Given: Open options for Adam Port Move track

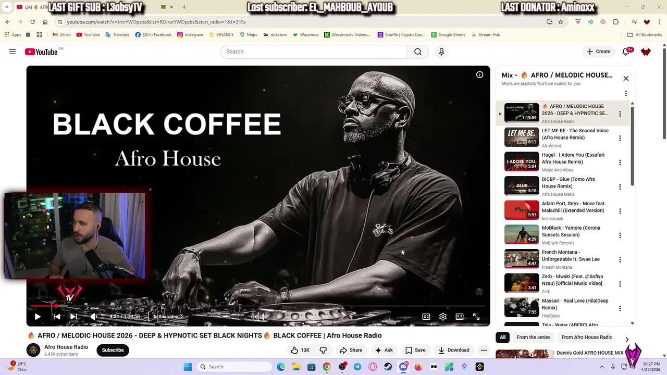Looking at the screenshot, I should [620, 211].
